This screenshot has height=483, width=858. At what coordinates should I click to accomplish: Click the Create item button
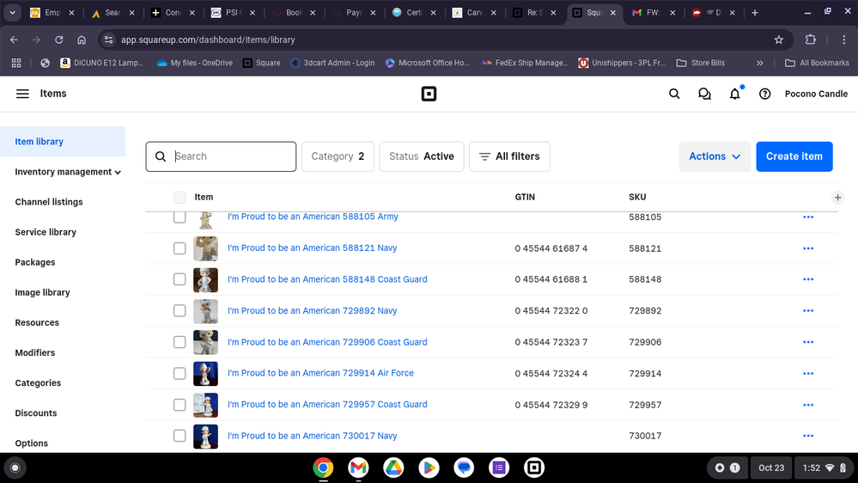point(794,156)
